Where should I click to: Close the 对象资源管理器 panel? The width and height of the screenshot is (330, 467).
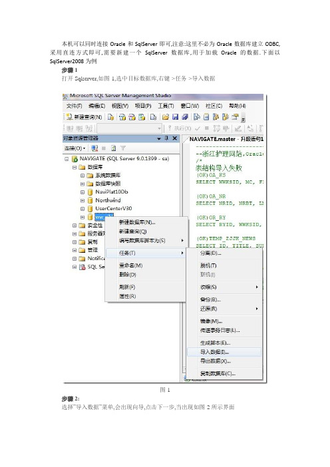(175, 138)
